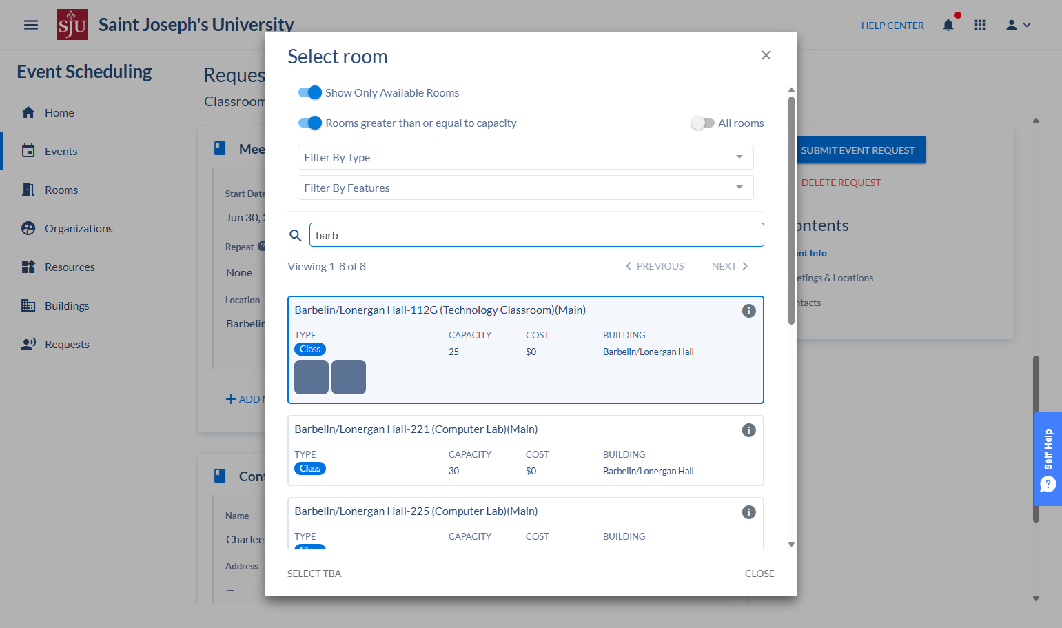Viewport: 1062px width, 628px height.
Task: Open the Self Help side tab
Action: pos(1048,459)
